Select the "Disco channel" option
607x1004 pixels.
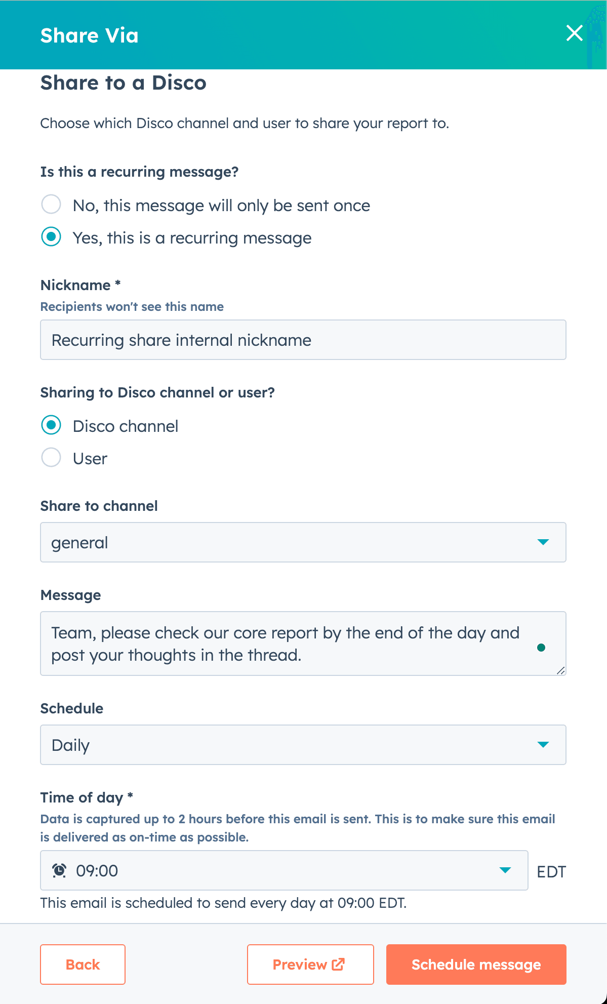coord(51,425)
